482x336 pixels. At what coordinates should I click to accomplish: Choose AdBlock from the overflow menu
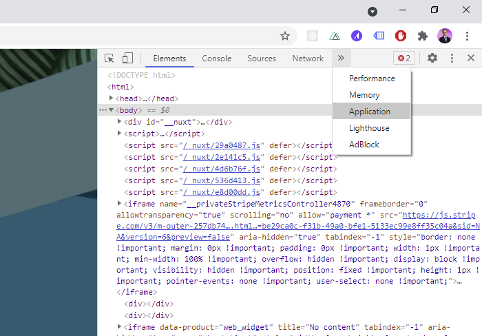(372, 144)
